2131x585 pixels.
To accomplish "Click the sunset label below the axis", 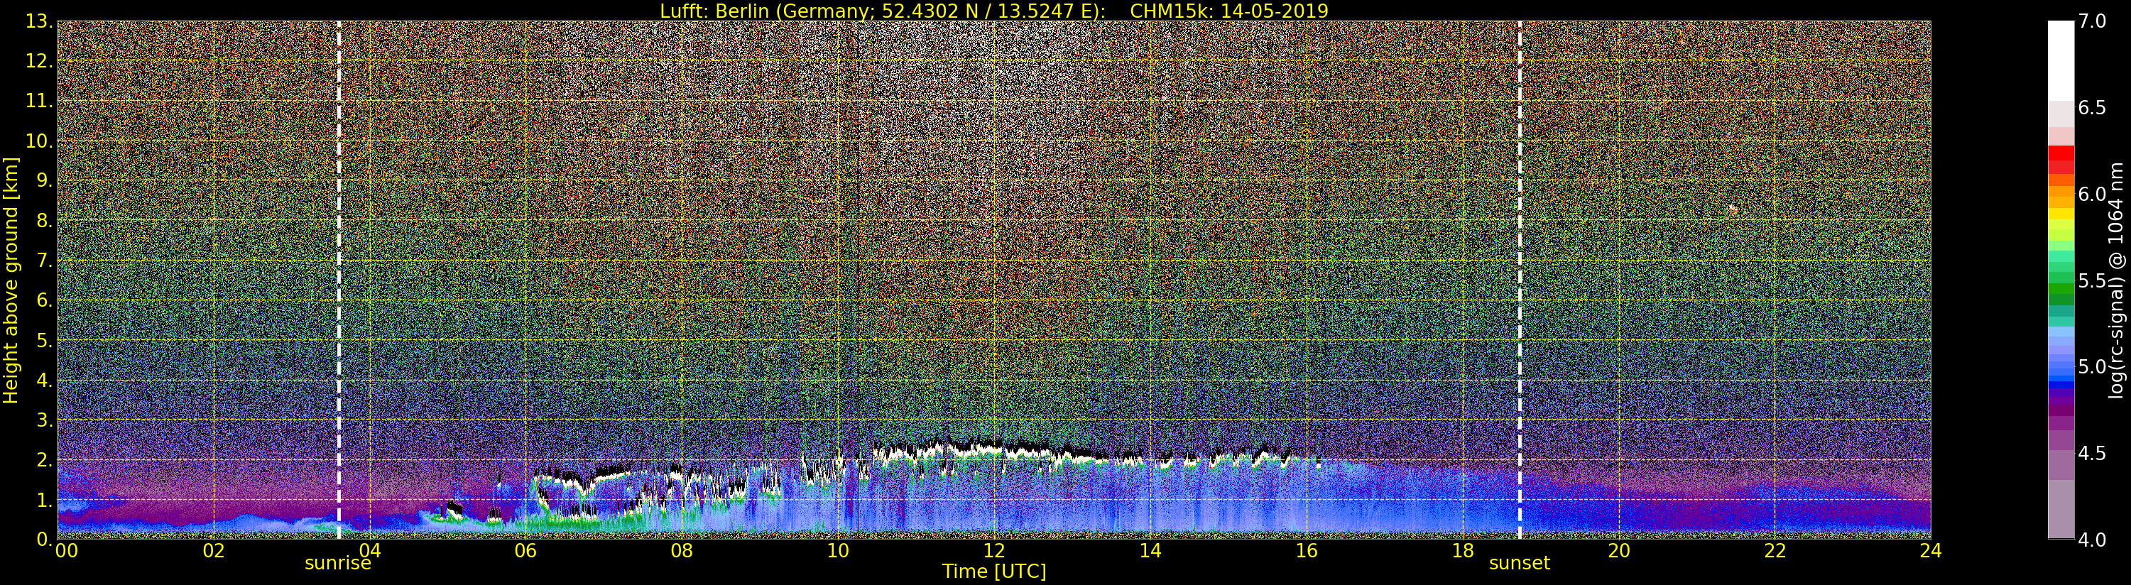I will [1519, 564].
